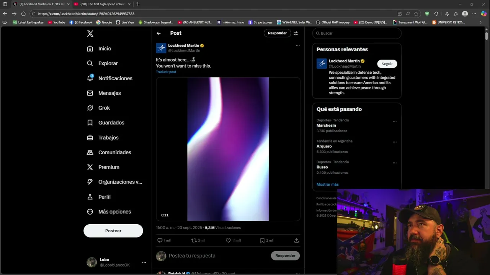490x275 pixels.
Task: Open Notificaciones
Action: pos(109,78)
